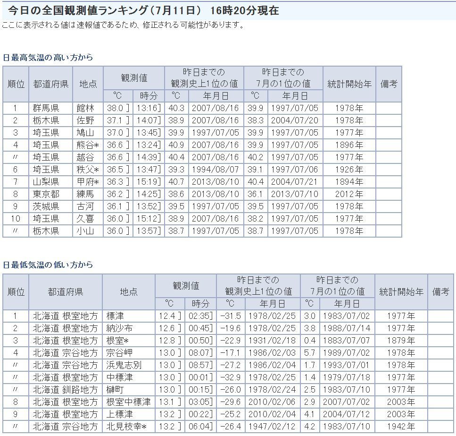Image resolution: width=456 pixels, height=436 pixels.
Task: Click the 甲府* location cell
Action: [88, 182]
